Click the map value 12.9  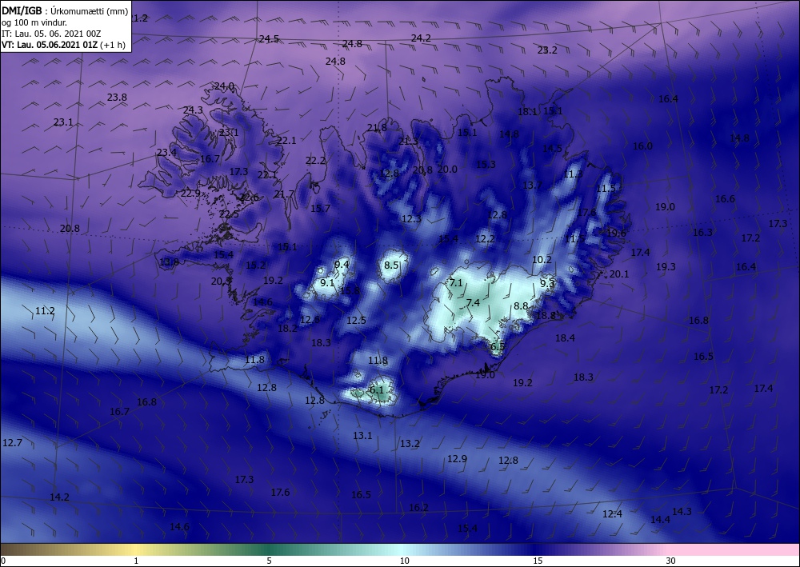point(457,458)
